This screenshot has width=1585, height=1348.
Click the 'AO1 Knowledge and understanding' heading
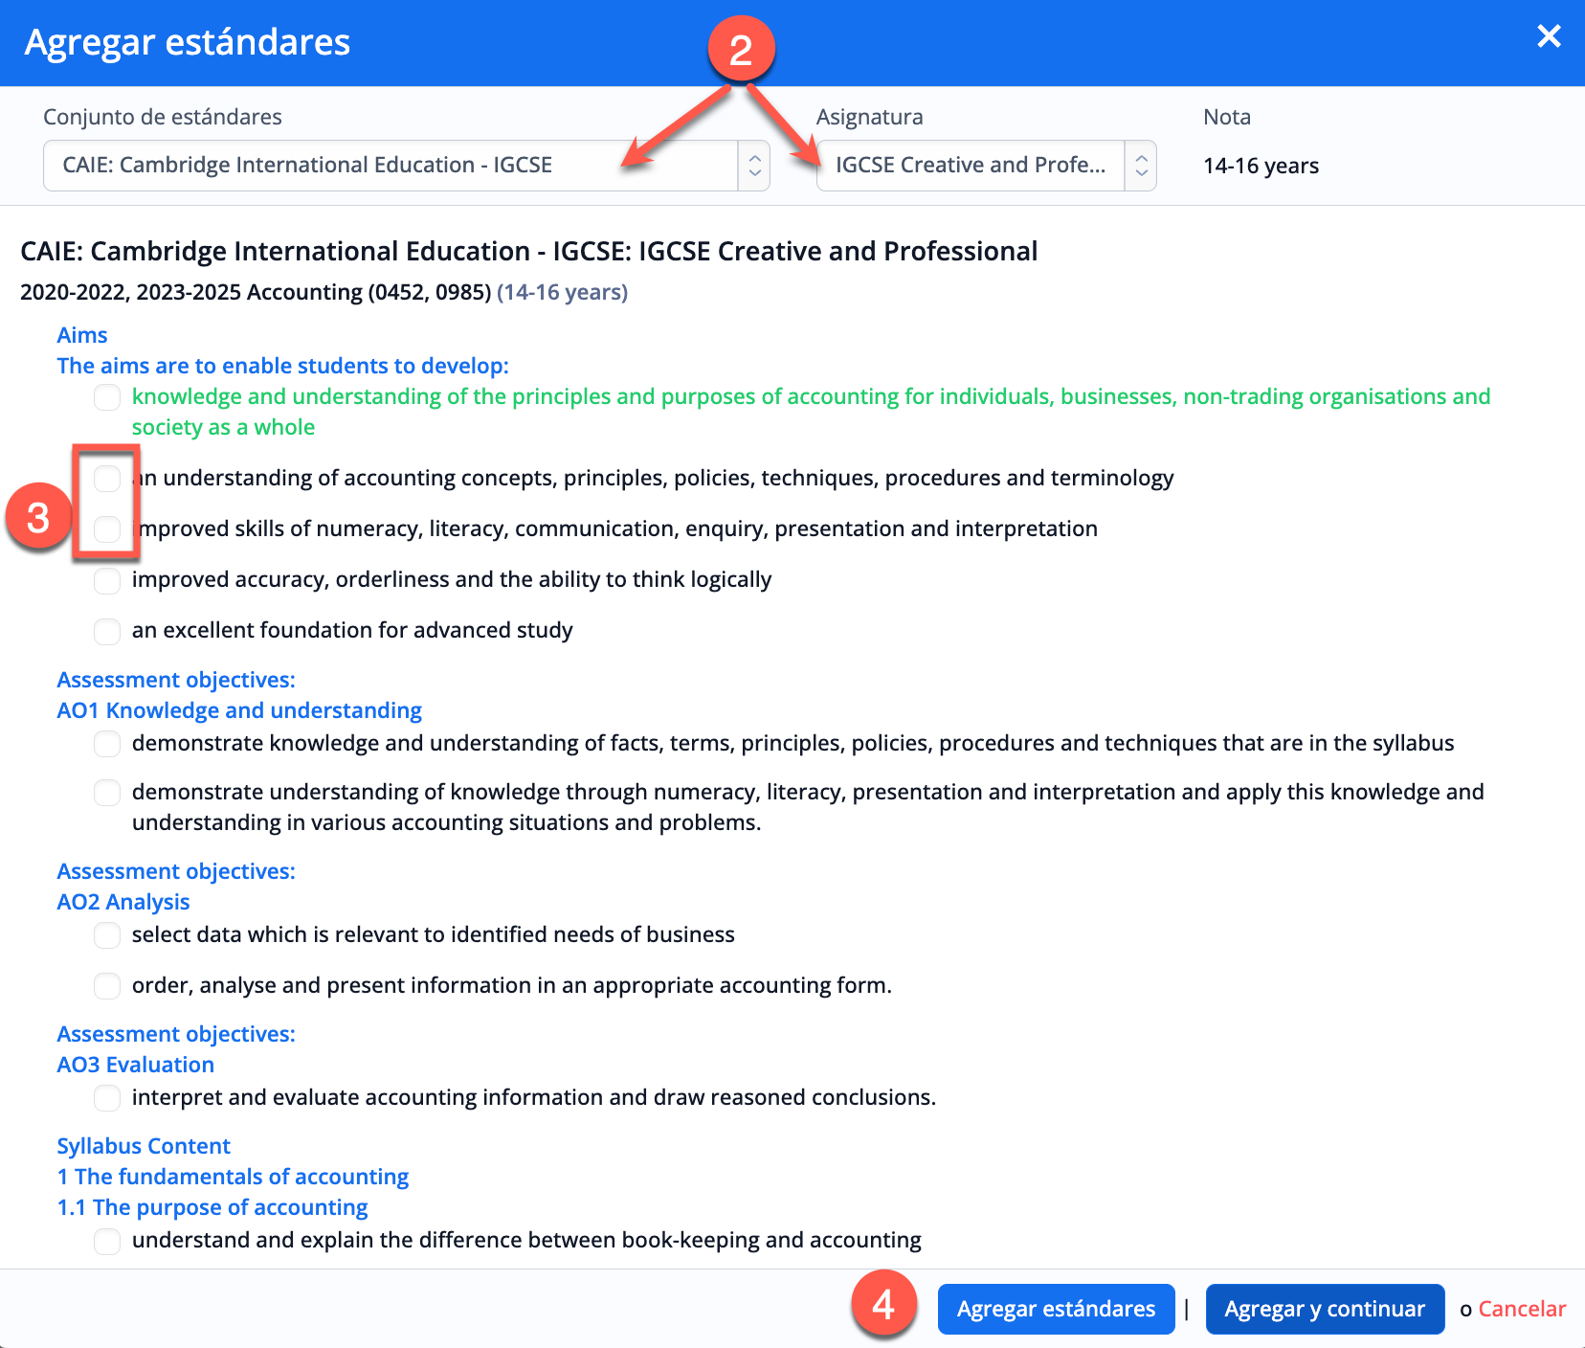coord(239,710)
